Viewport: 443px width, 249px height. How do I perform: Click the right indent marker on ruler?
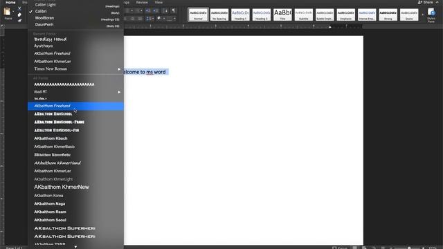[329, 27]
